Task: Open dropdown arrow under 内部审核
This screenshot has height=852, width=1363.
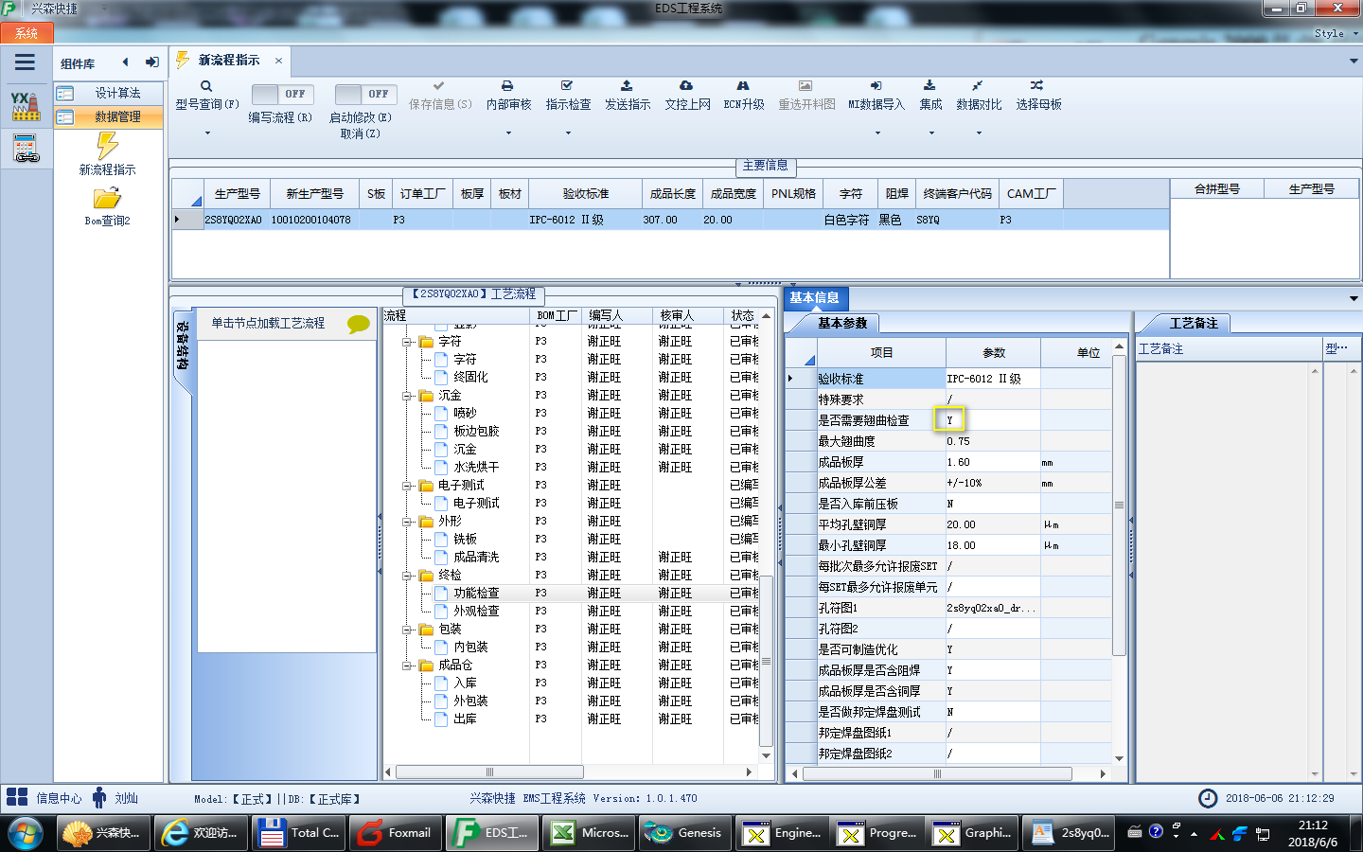Action: pyautogui.click(x=508, y=133)
